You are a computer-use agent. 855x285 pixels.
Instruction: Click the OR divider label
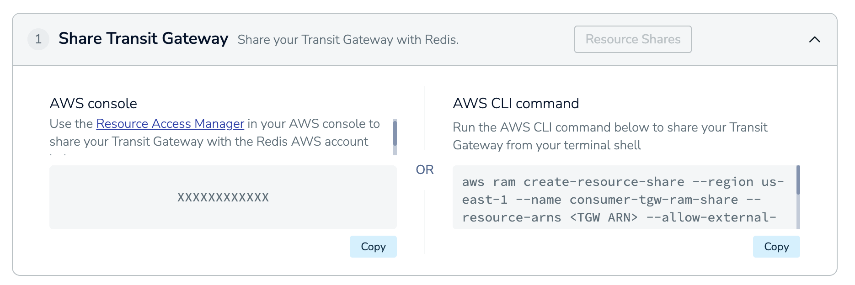tap(424, 170)
